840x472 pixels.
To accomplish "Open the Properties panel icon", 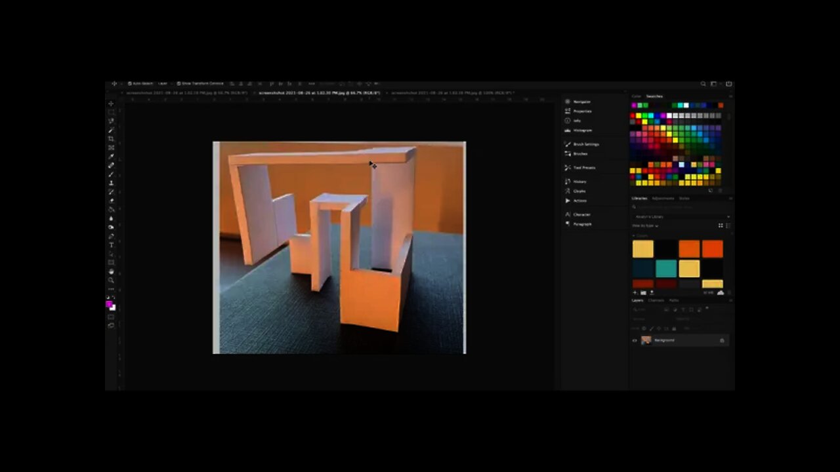I will (568, 111).
